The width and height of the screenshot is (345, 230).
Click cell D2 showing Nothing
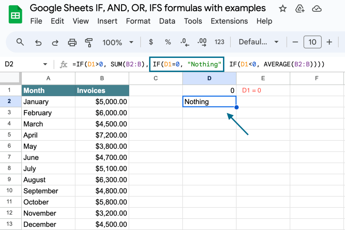coord(210,102)
